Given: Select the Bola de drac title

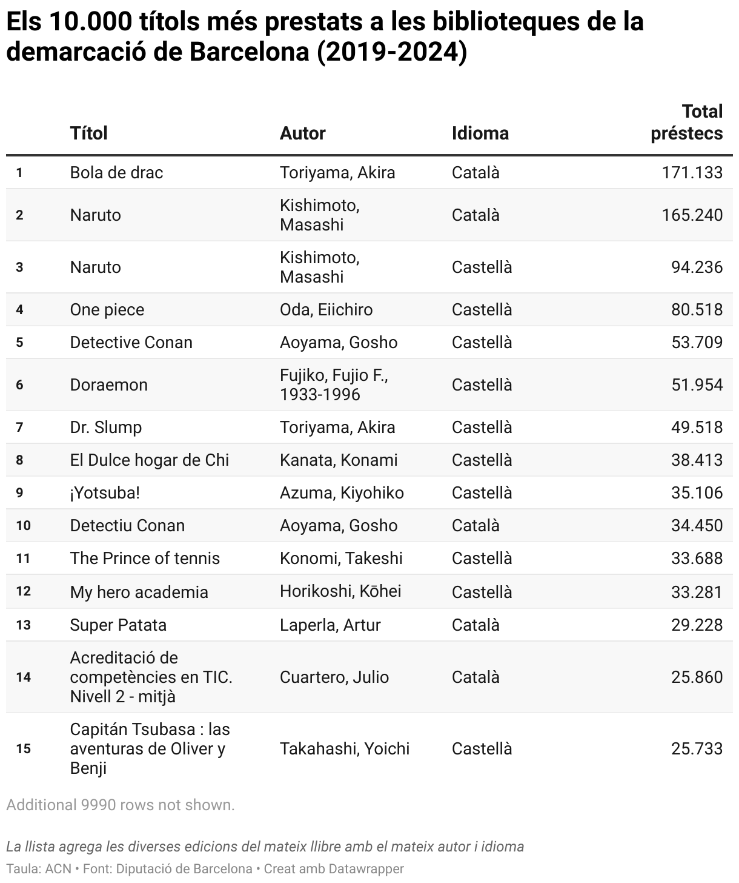Looking at the screenshot, I should 116,173.
